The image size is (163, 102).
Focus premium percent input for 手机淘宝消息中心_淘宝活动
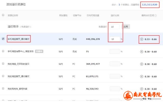tap(115, 52)
